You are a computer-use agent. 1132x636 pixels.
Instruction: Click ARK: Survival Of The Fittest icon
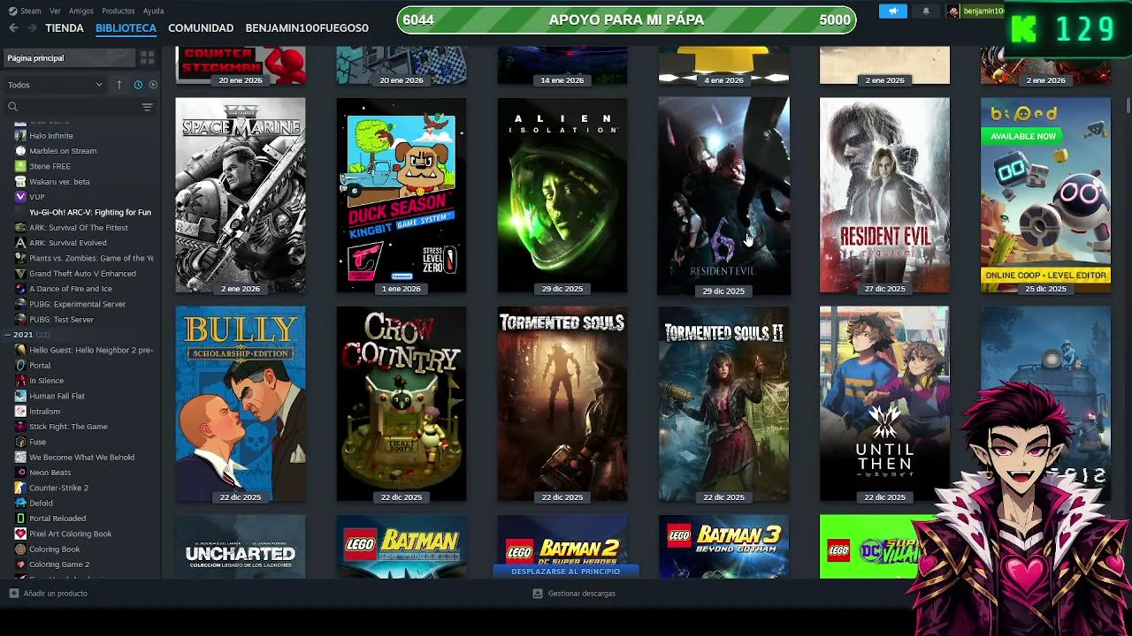coord(20,227)
